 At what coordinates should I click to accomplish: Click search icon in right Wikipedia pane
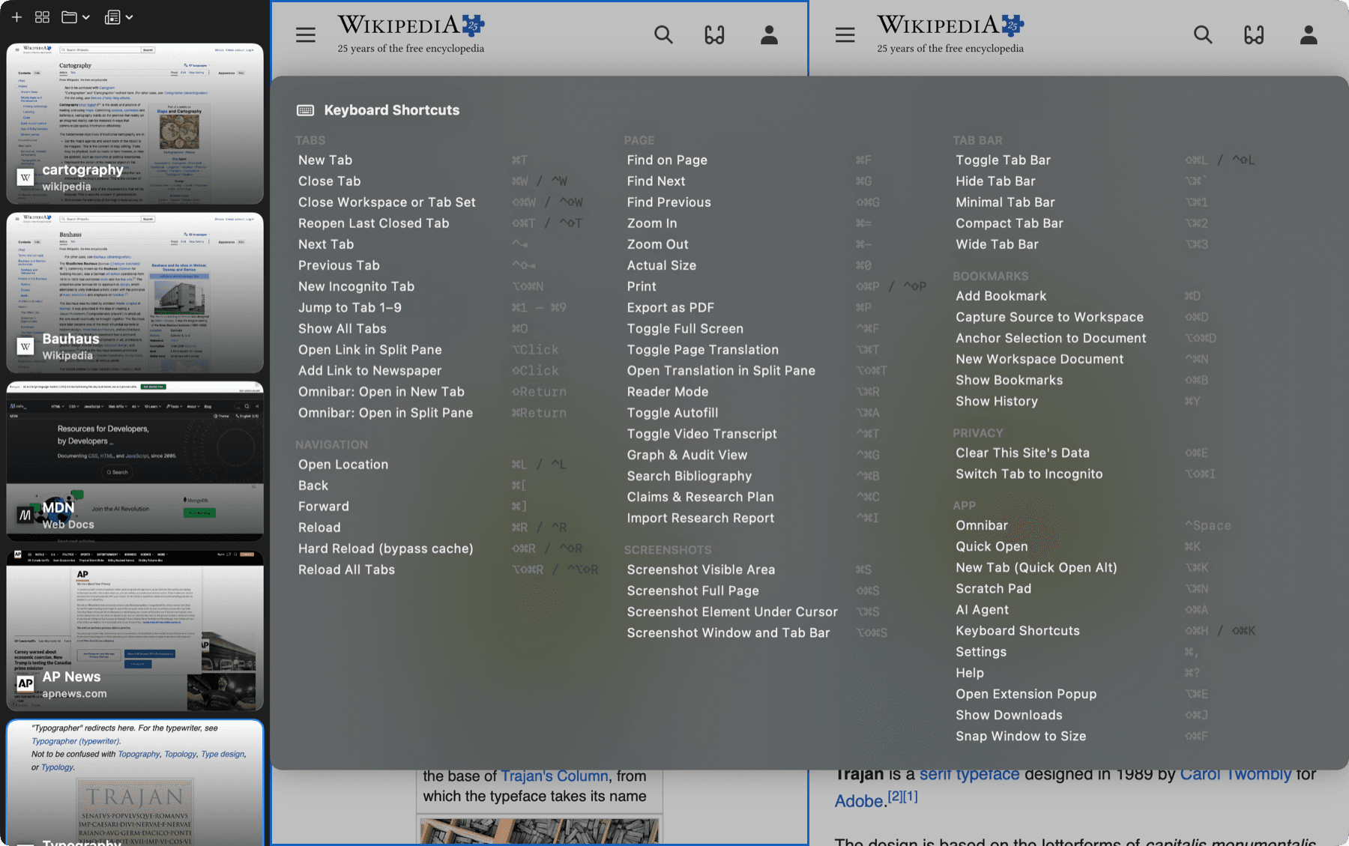[x=1203, y=34]
